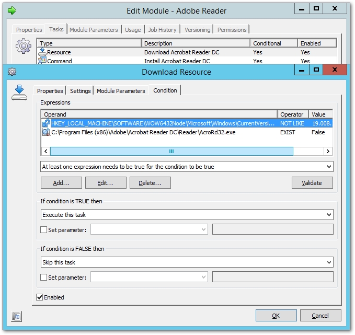The width and height of the screenshot is (355, 335).
Task: Open Module Parameters tab in Edit Module window
Action: pyautogui.click(x=94, y=30)
